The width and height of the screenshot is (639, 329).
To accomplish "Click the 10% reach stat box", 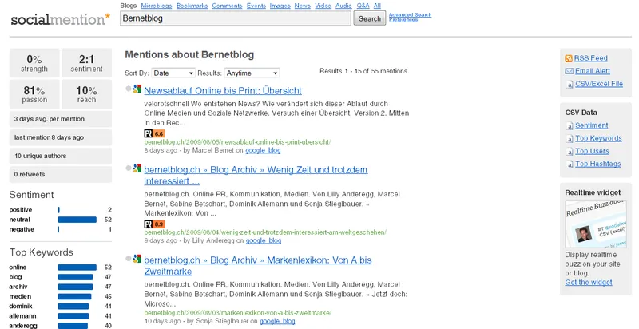I will 86,94.
